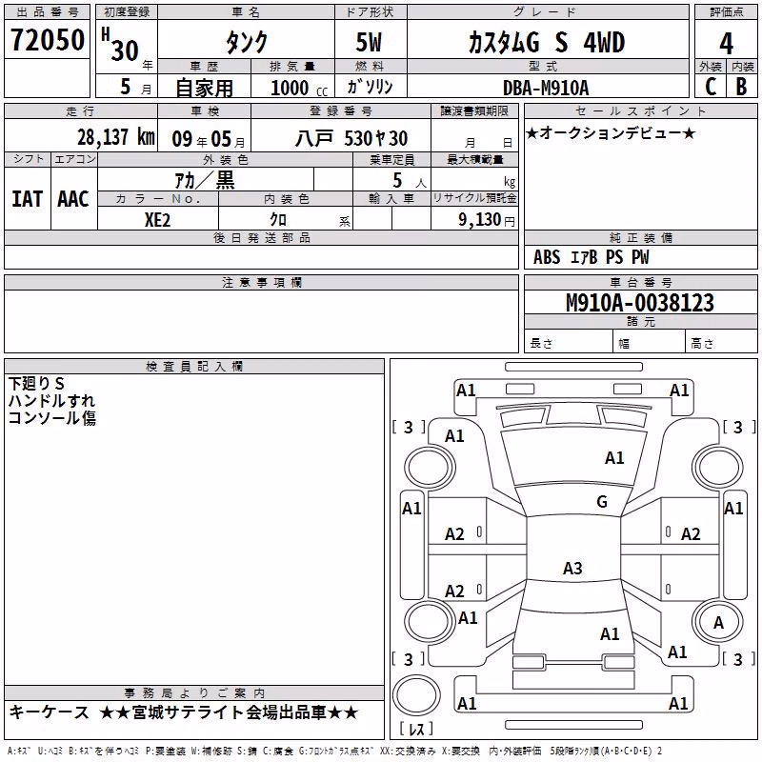Select interior color クロ
Screen dimensions: 762x762
coord(278,220)
